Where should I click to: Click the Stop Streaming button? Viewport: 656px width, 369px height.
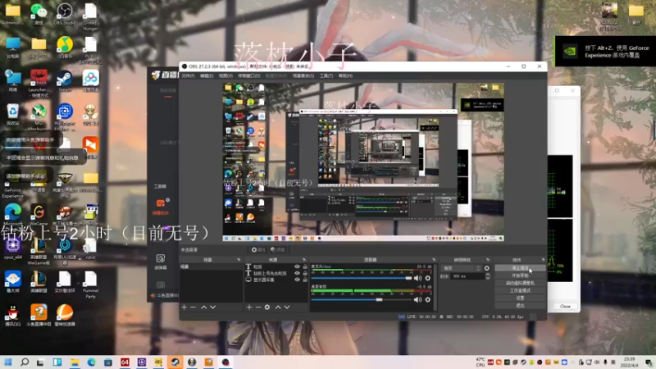[x=520, y=268]
